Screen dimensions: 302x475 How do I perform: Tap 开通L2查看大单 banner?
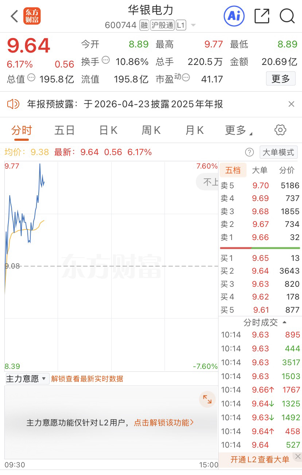260,460
